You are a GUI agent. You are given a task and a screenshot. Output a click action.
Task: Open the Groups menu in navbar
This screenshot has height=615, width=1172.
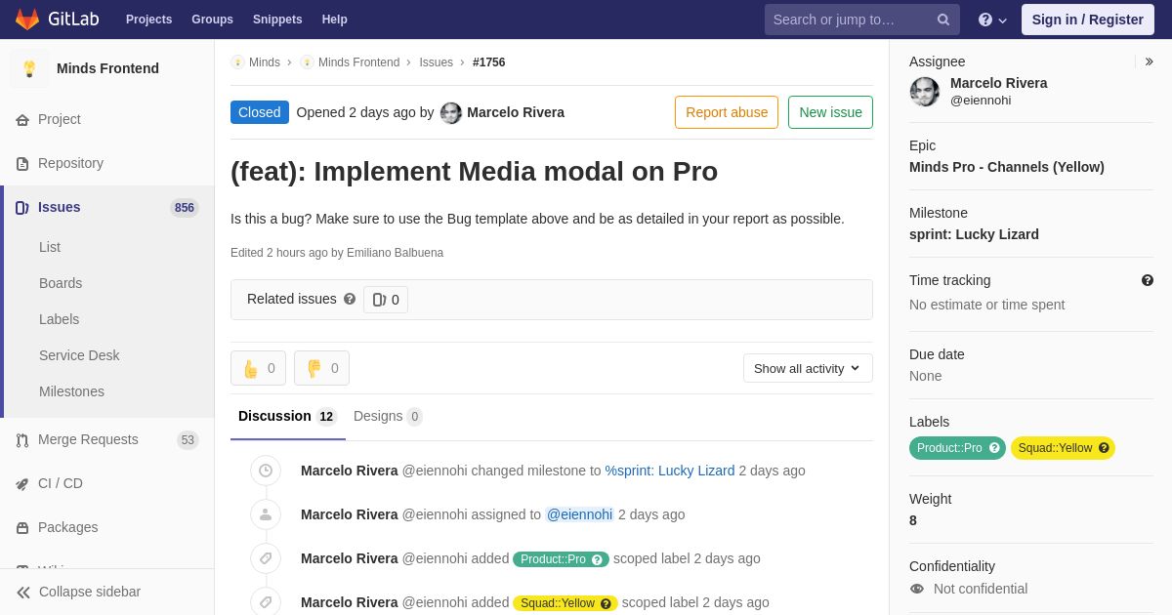tap(212, 20)
